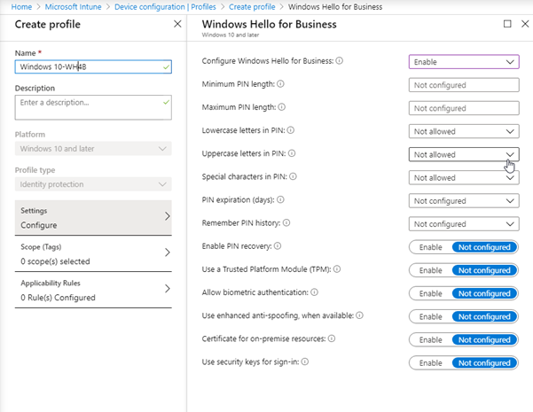Open PIN expiration (days) dropdown
The width and height of the screenshot is (533, 412).
[x=464, y=201]
